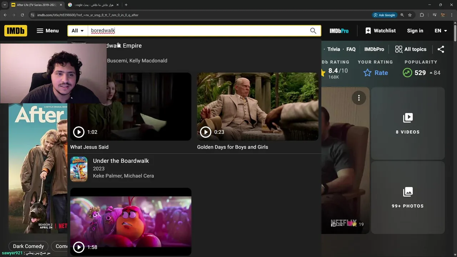457x257 pixels.
Task: Click the share icon
Action: [441, 49]
